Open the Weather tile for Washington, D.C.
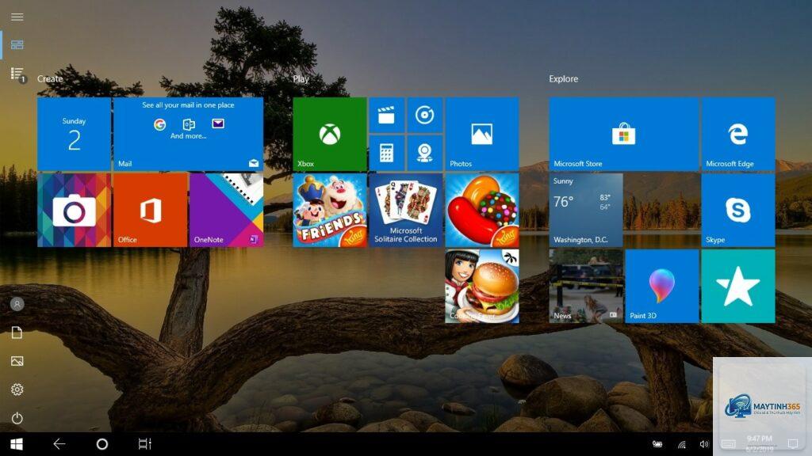The height and width of the screenshot is (456, 812). coord(586,210)
